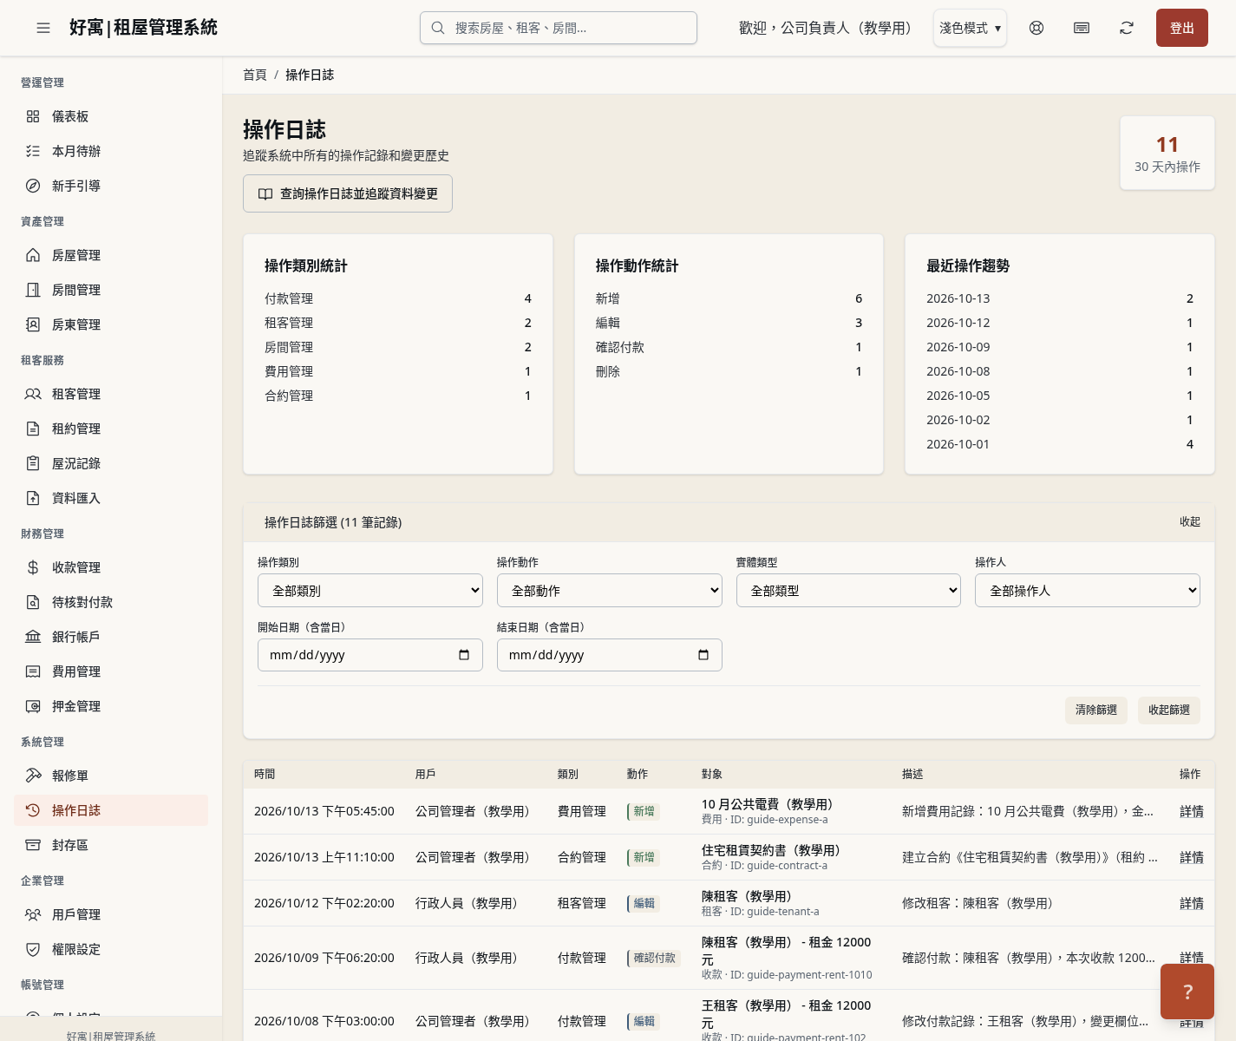Click the 房間管理 door icon

[33, 290]
